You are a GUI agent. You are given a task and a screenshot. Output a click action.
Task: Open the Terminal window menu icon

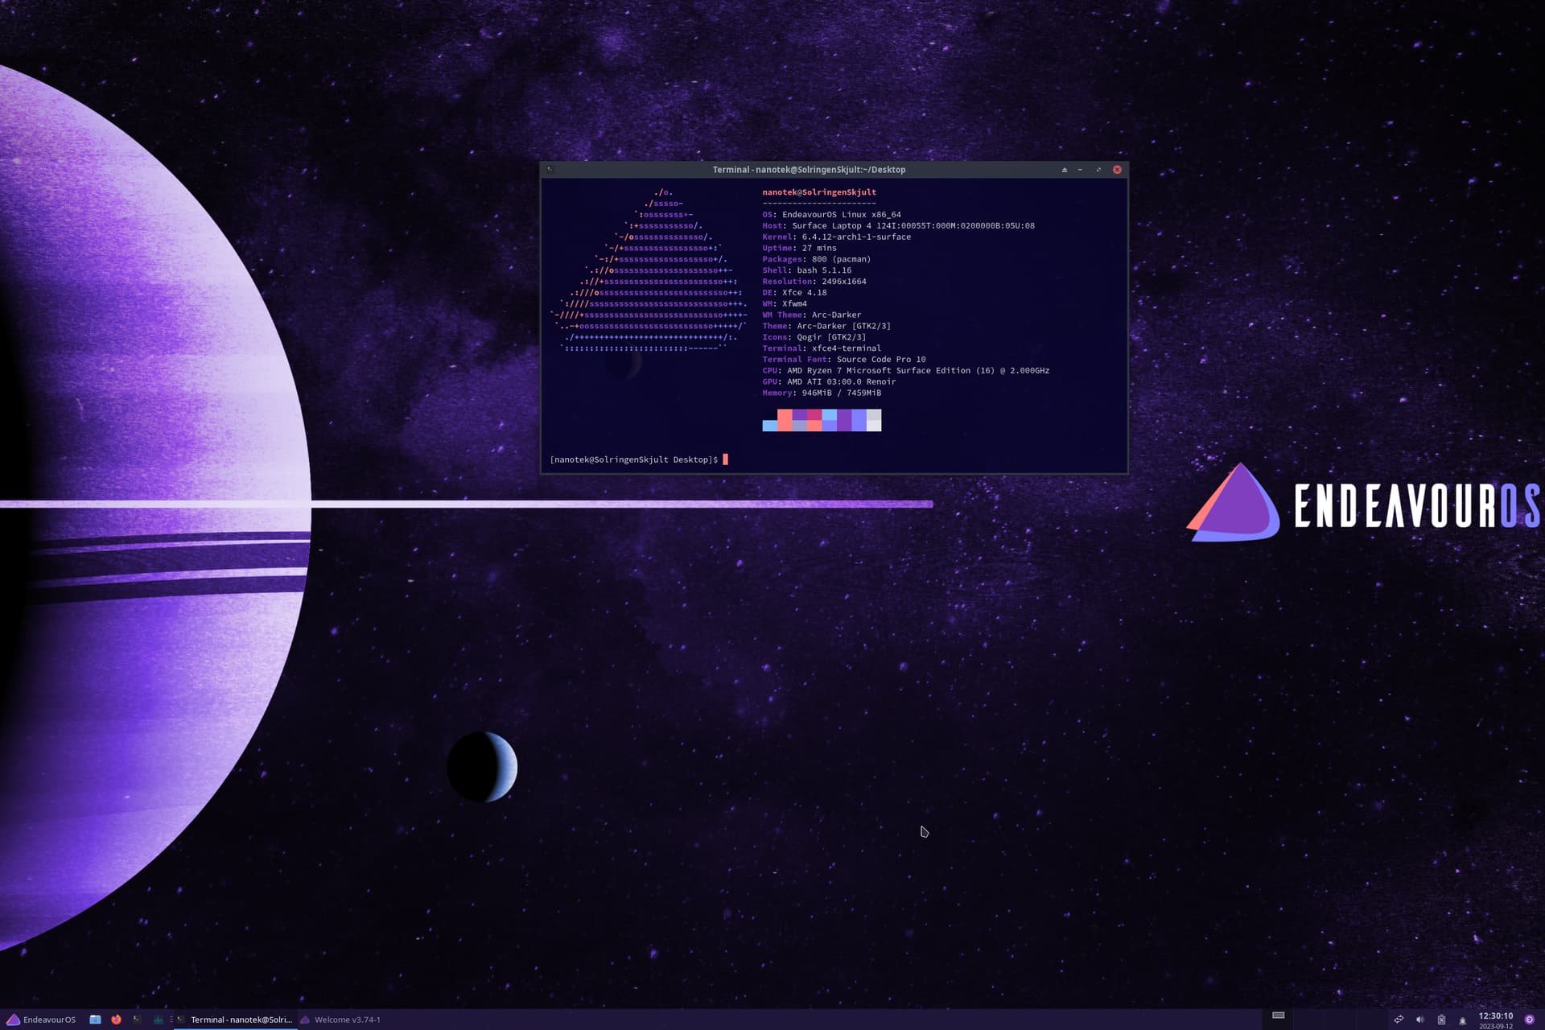550,169
